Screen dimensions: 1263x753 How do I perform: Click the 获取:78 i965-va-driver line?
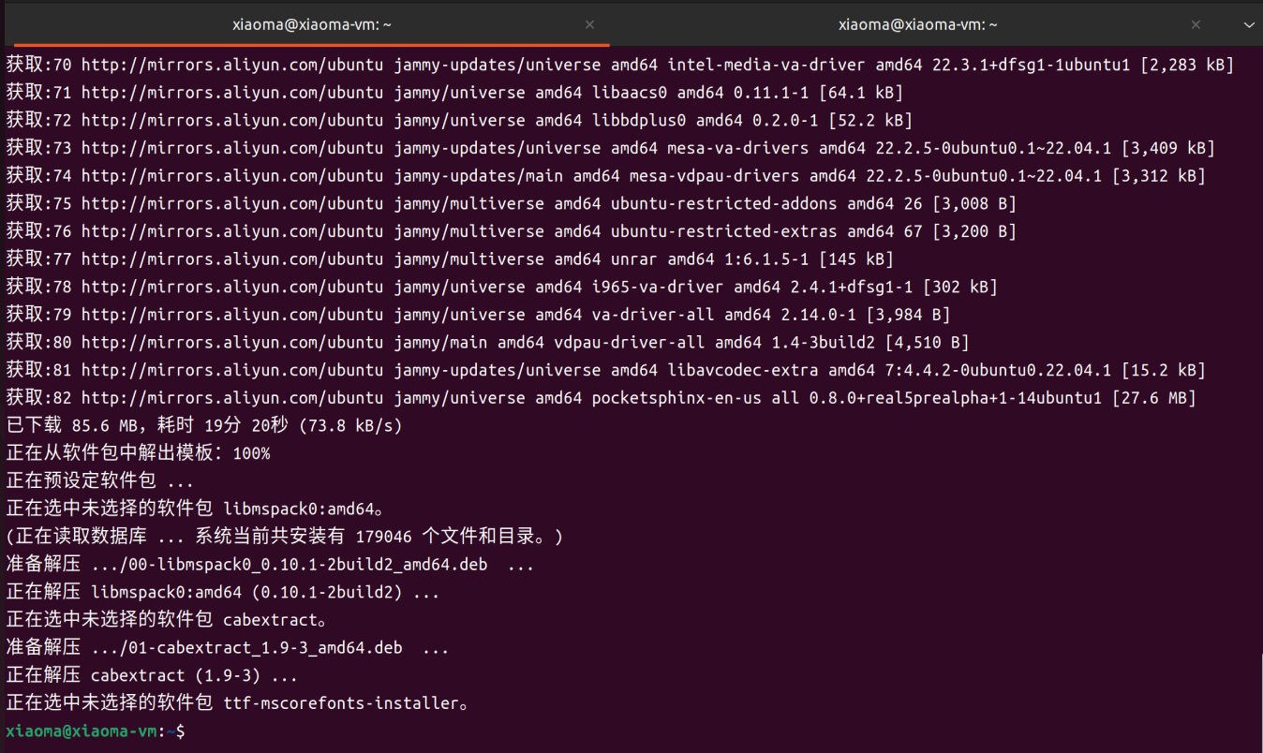(x=501, y=287)
